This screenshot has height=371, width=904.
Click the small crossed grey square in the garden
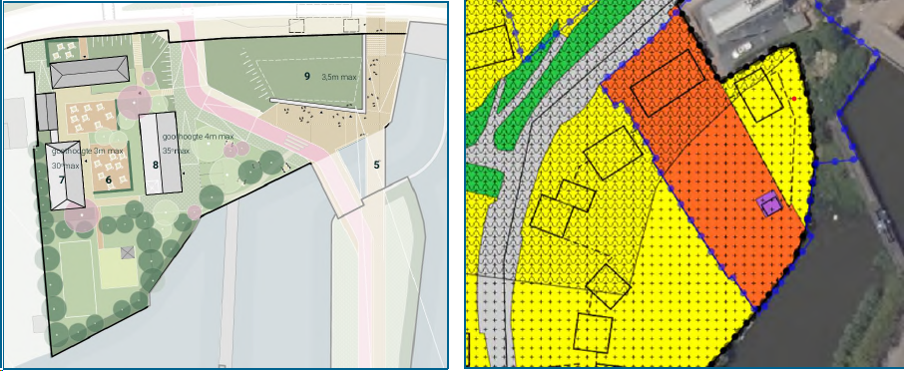pyautogui.click(x=128, y=251)
